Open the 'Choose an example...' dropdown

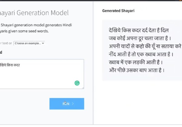point(29,43)
